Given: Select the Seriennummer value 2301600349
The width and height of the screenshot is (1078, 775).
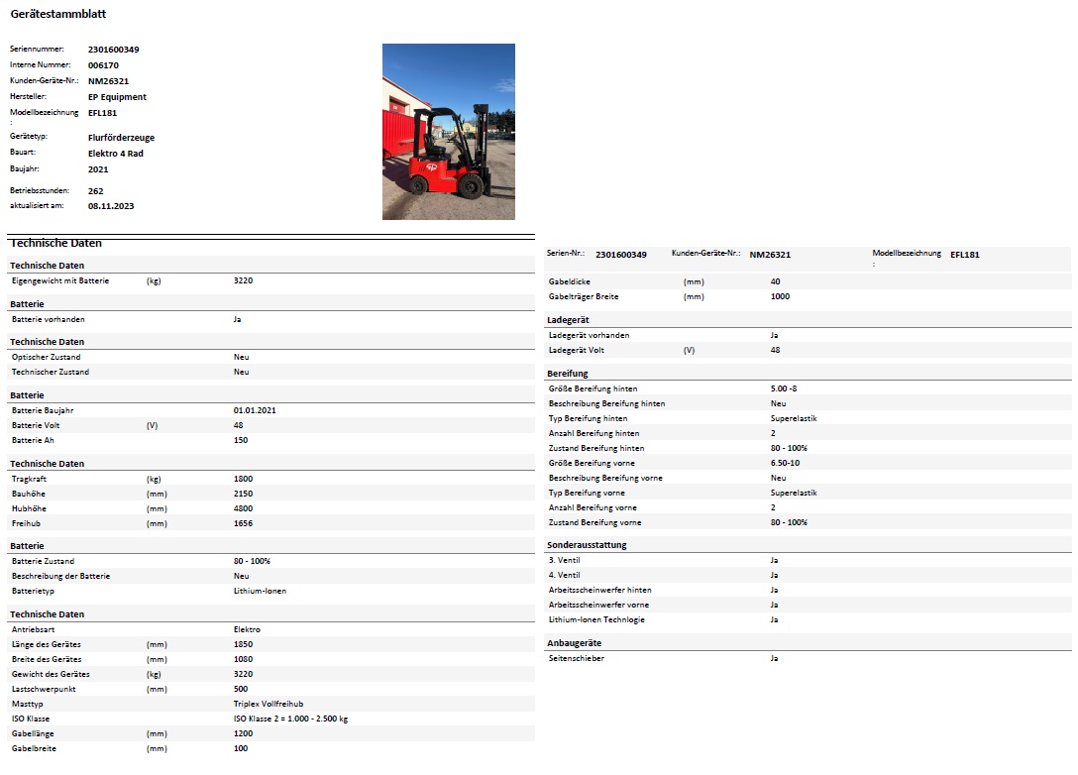Looking at the screenshot, I should pos(113,49).
